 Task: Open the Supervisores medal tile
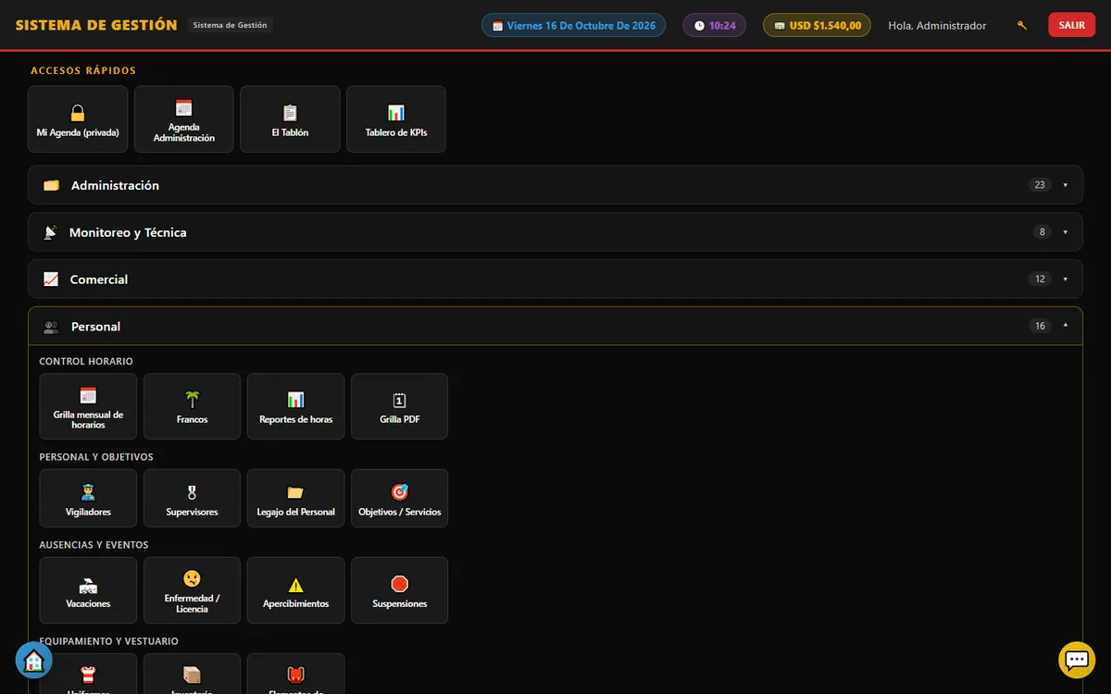pyautogui.click(x=193, y=499)
